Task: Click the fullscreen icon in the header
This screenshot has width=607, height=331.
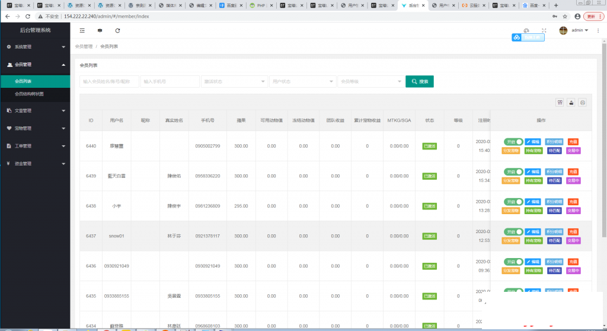Action: [x=544, y=30]
